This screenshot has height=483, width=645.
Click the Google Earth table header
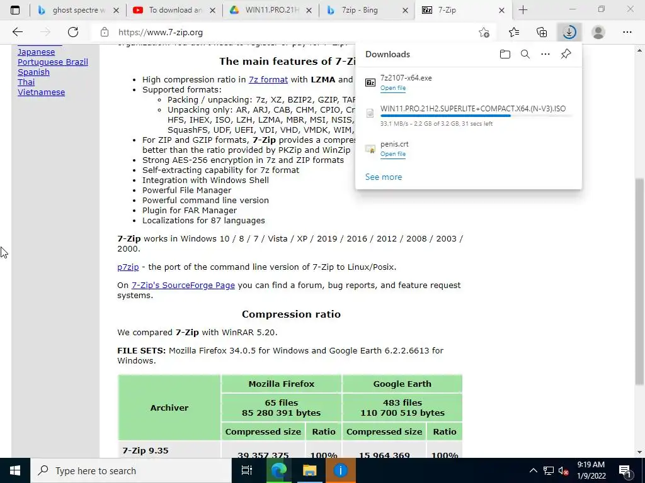click(402, 384)
